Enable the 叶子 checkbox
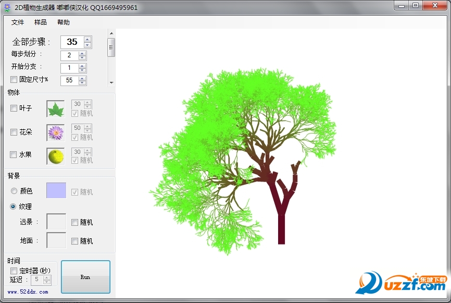The width and height of the screenshot is (451, 303). [x=14, y=108]
